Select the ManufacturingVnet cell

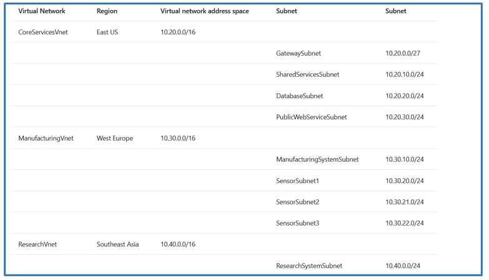[x=46, y=139]
